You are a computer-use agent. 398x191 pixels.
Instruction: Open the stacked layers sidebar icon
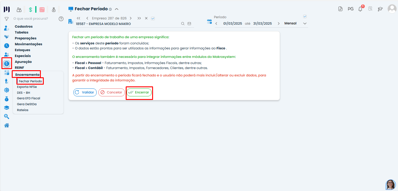6,108
